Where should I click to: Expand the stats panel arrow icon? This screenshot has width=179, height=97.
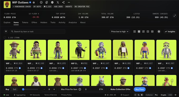[x=175, y=16]
